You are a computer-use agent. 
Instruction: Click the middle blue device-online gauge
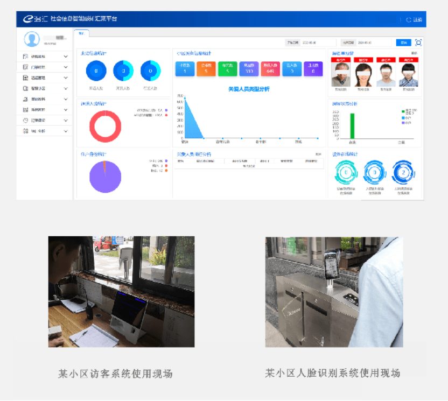tap(375, 172)
